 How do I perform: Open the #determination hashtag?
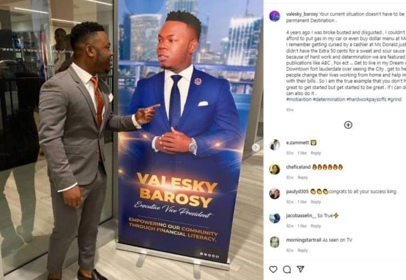329,99
